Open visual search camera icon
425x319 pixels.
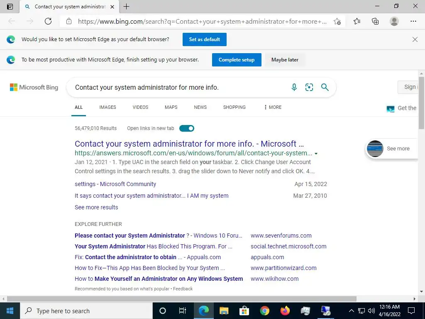309,87
